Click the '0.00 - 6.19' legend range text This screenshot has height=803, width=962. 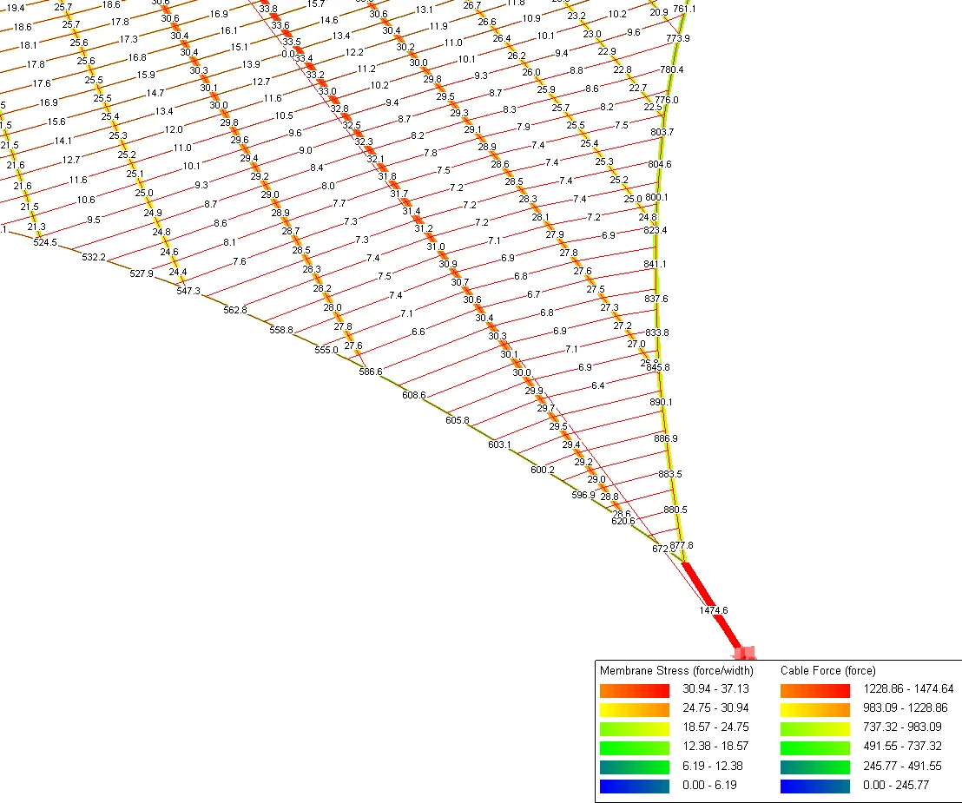tap(709, 785)
